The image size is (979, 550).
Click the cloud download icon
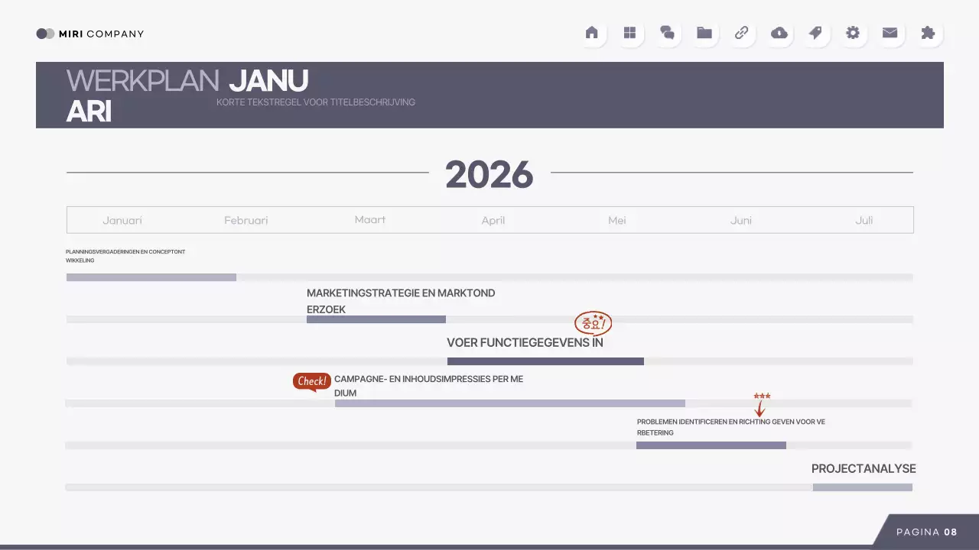pyautogui.click(x=779, y=33)
